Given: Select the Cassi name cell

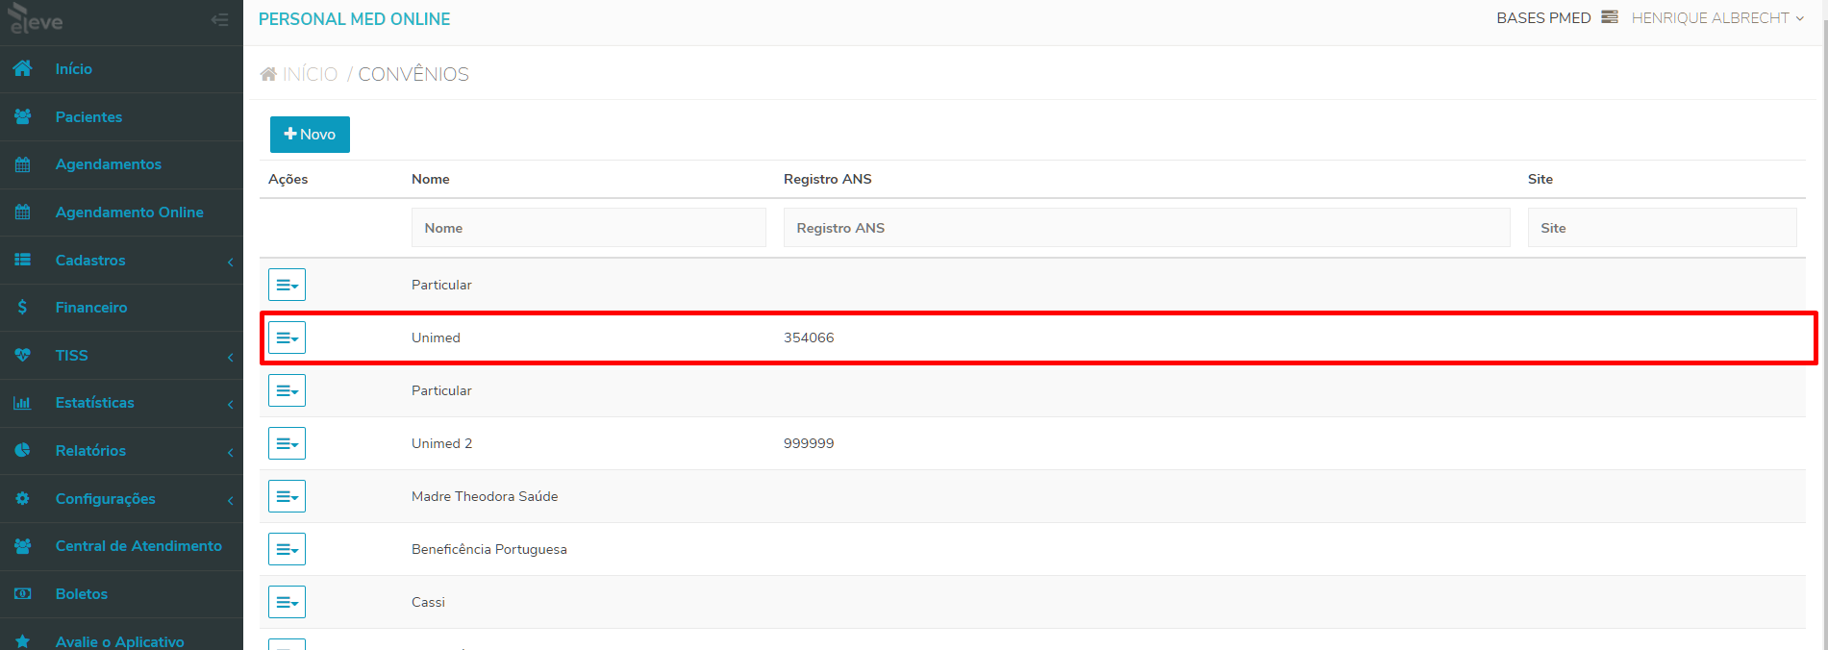Looking at the screenshot, I should coord(428,602).
